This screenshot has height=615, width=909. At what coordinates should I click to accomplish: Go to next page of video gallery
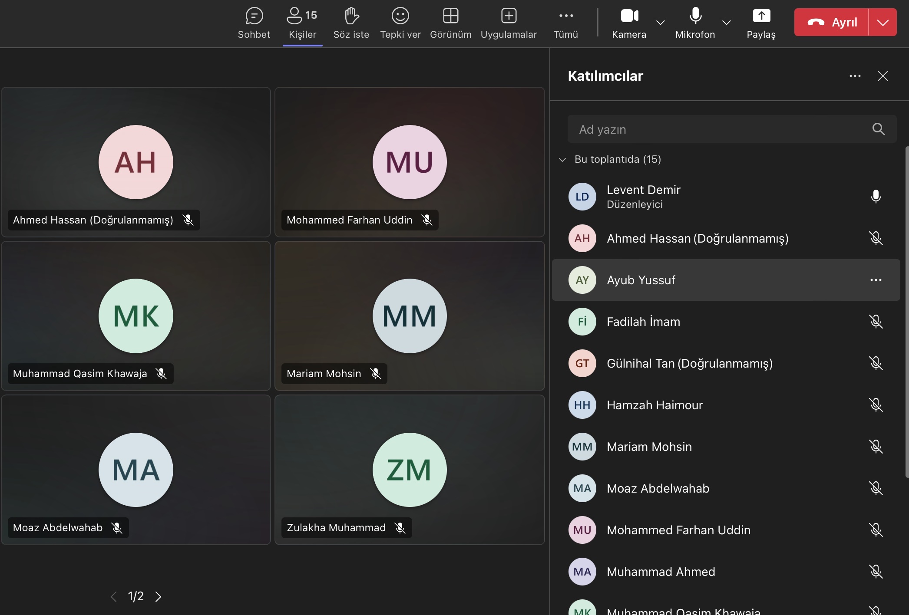click(x=159, y=597)
